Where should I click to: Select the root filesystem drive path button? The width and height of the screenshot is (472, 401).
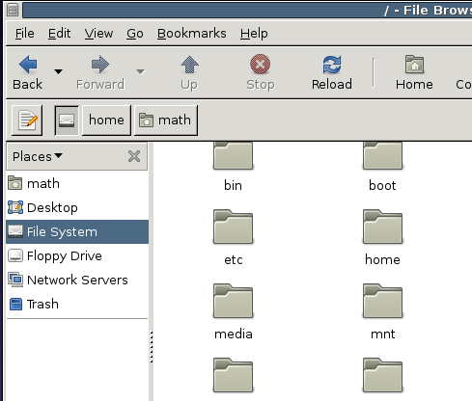67,120
